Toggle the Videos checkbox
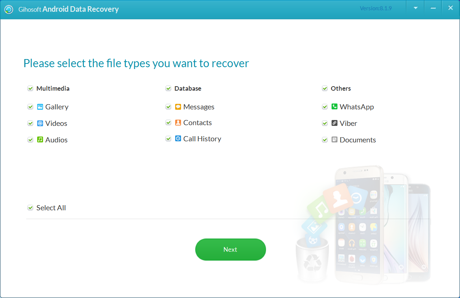 point(31,123)
